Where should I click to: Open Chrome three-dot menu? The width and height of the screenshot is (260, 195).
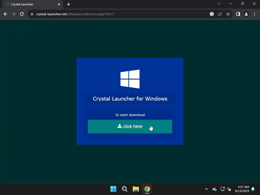[254, 14]
